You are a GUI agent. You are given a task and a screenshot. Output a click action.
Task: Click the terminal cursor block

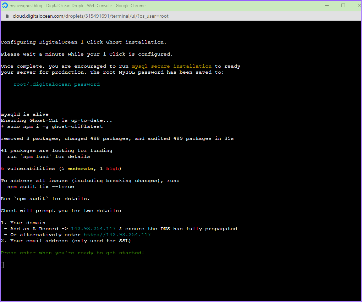(x=2, y=265)
